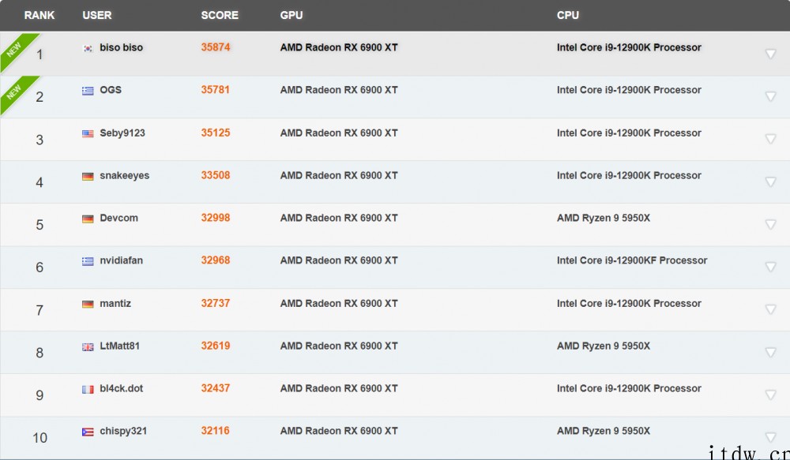790x460 pixels.
Task: Click the Greece flag beside OGS
Action: point(88,91)
